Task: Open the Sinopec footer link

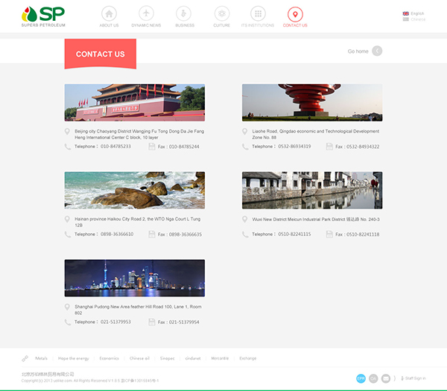Action: (x=167, y=358)
